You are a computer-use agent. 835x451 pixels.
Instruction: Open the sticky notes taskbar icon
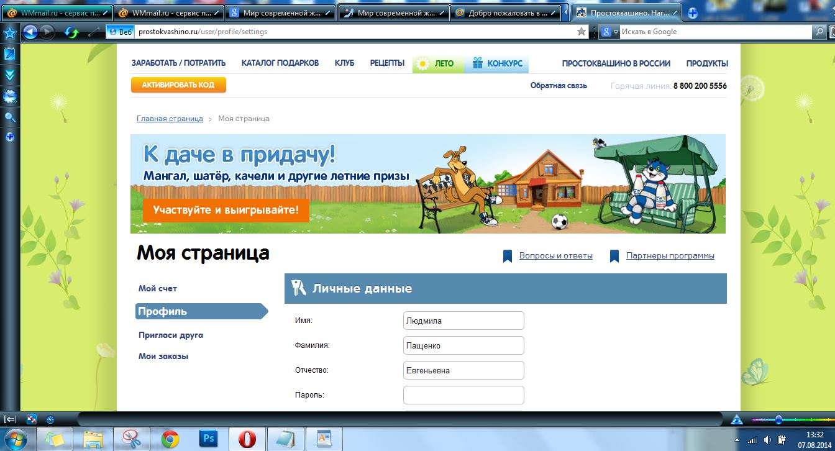[55, 439]
